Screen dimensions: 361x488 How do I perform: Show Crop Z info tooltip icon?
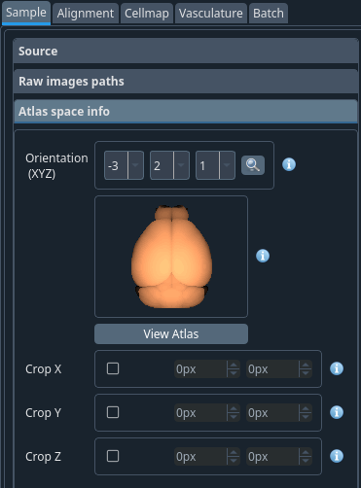click(337, 456)
